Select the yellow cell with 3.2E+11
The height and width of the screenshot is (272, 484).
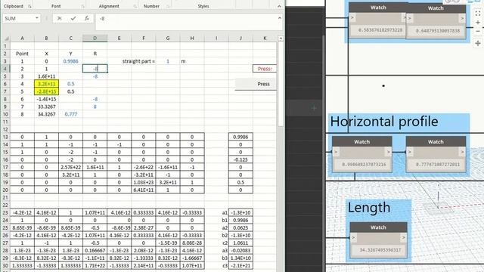pyautogui.click(x=46, y=84)
